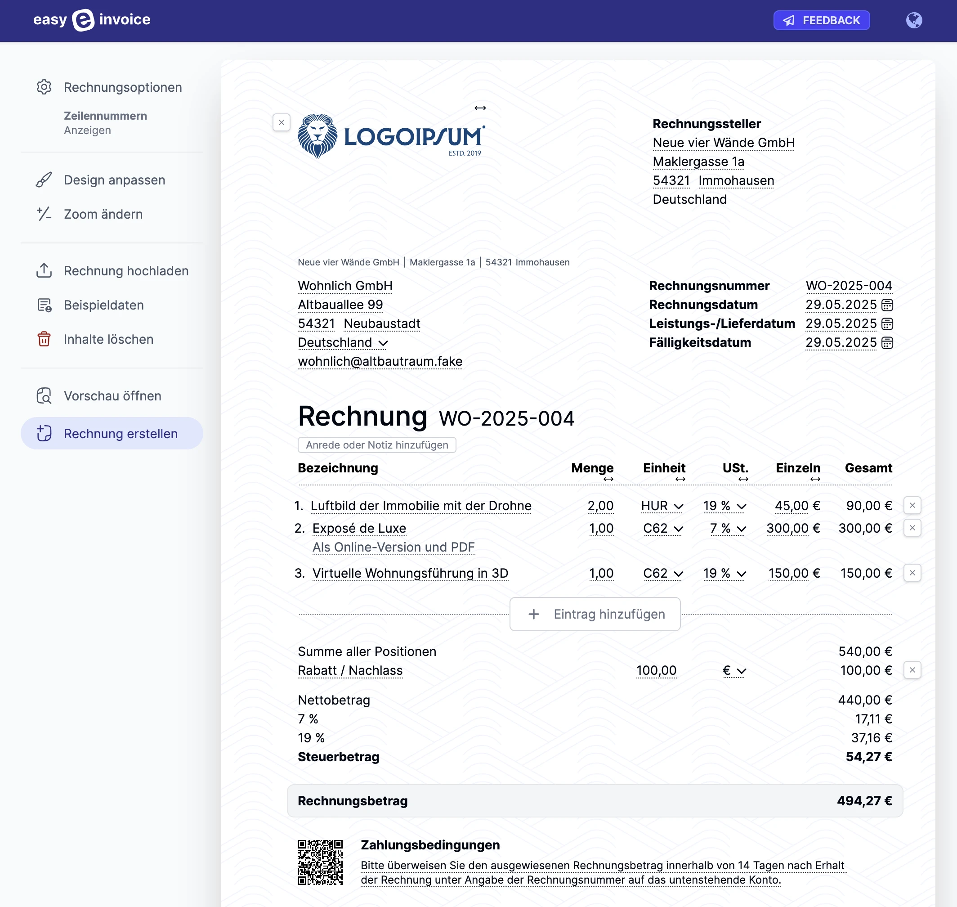Click Eintrag hinzufügen button
The width and height of the screenshot is (957, 907).
pos(595,614)
